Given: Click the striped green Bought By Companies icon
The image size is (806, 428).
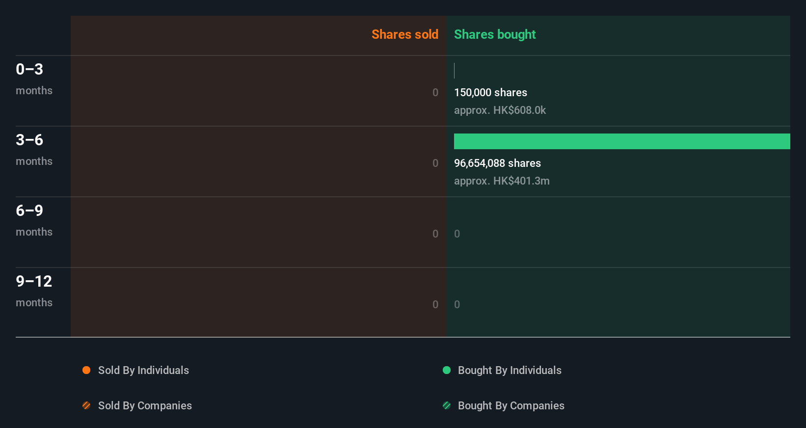Looking at the screenshot, I should pyautogui.click(x=447, y=405).
